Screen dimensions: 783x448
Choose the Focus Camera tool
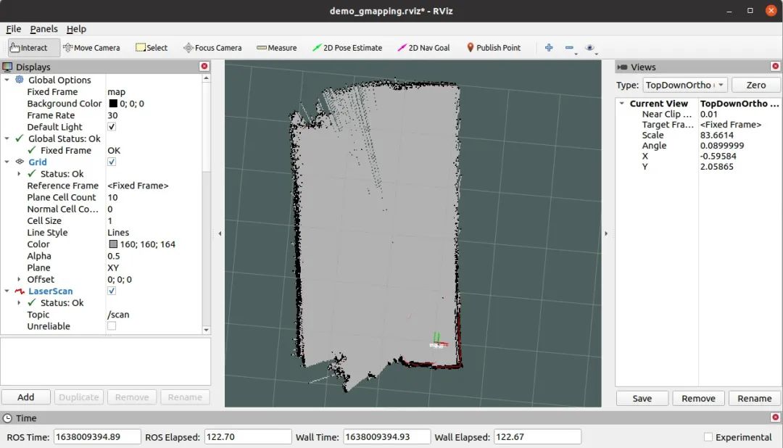coord(212,47)
